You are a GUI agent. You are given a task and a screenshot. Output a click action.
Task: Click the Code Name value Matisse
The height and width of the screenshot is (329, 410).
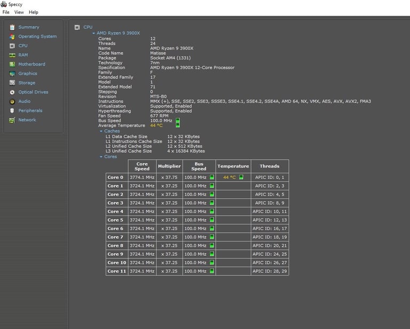158,53
